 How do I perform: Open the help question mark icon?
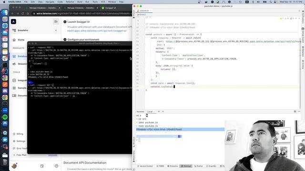[56, 166]
